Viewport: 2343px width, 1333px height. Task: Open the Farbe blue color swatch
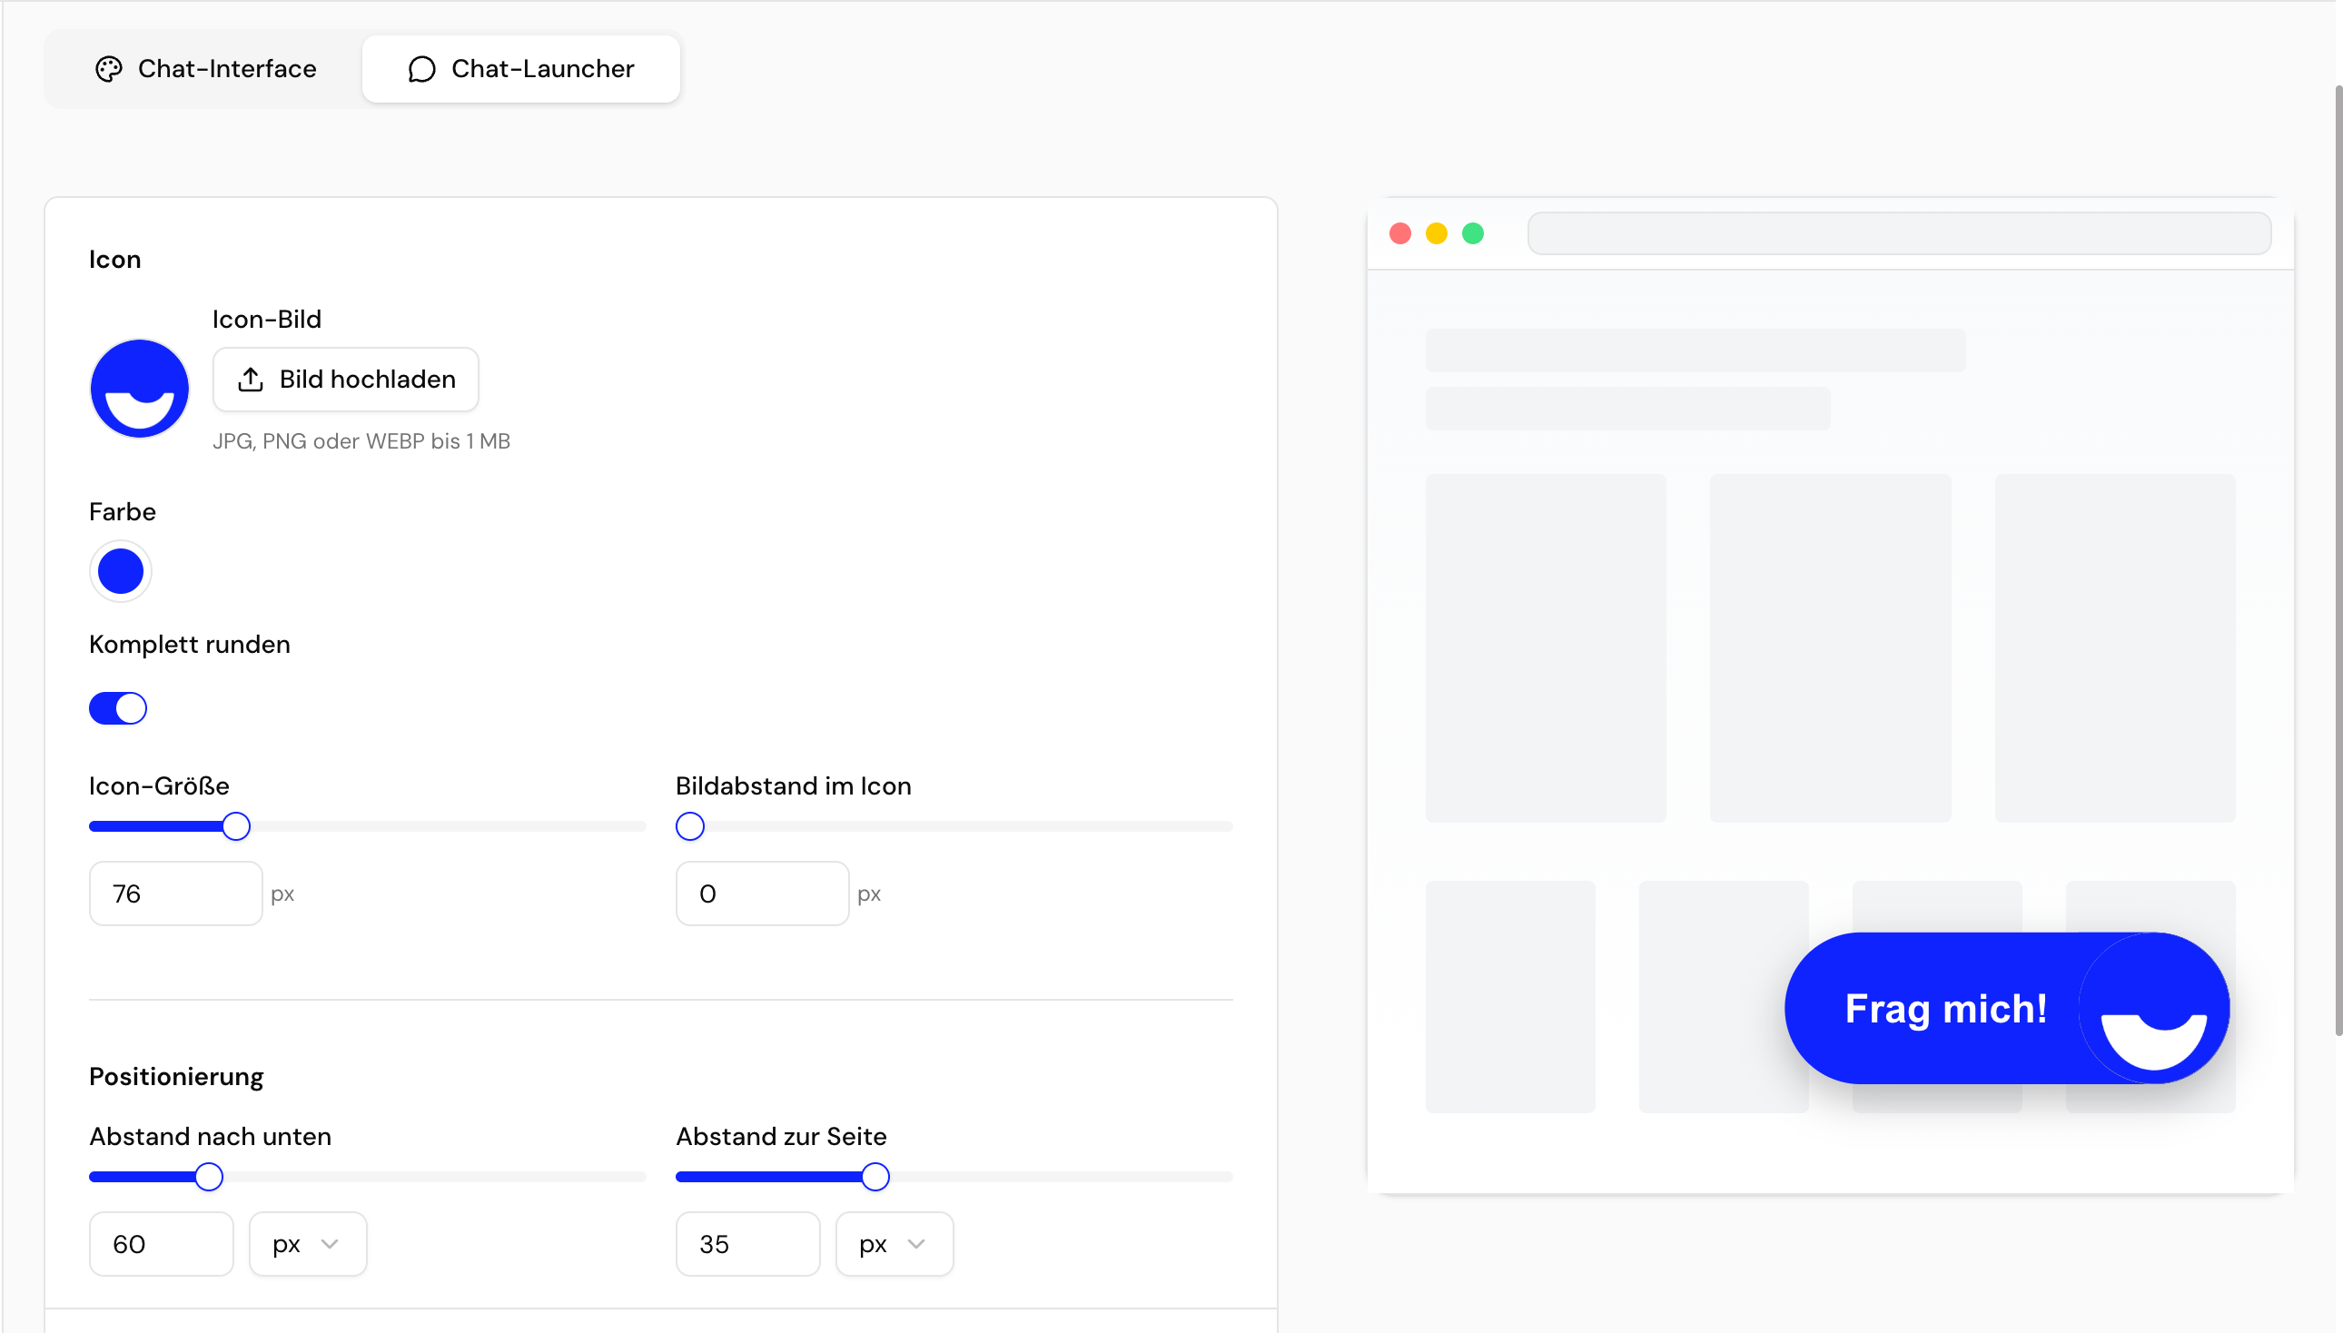pos(120,571)
